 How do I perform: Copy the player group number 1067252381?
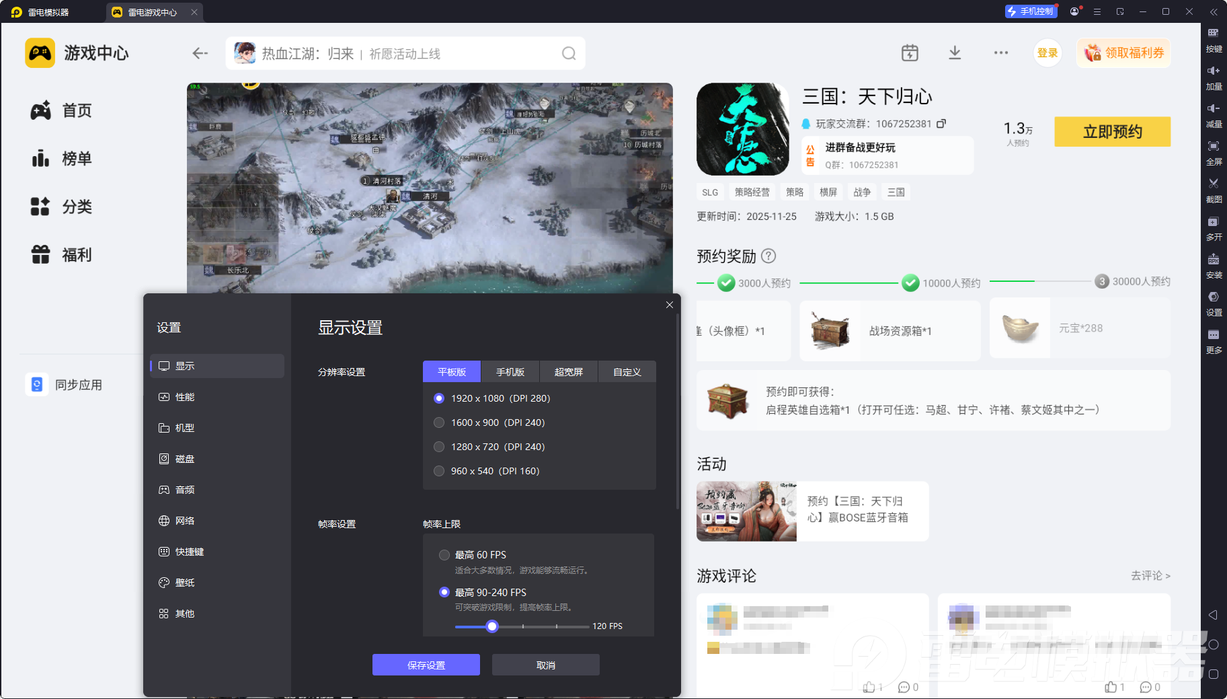point(941,124)
